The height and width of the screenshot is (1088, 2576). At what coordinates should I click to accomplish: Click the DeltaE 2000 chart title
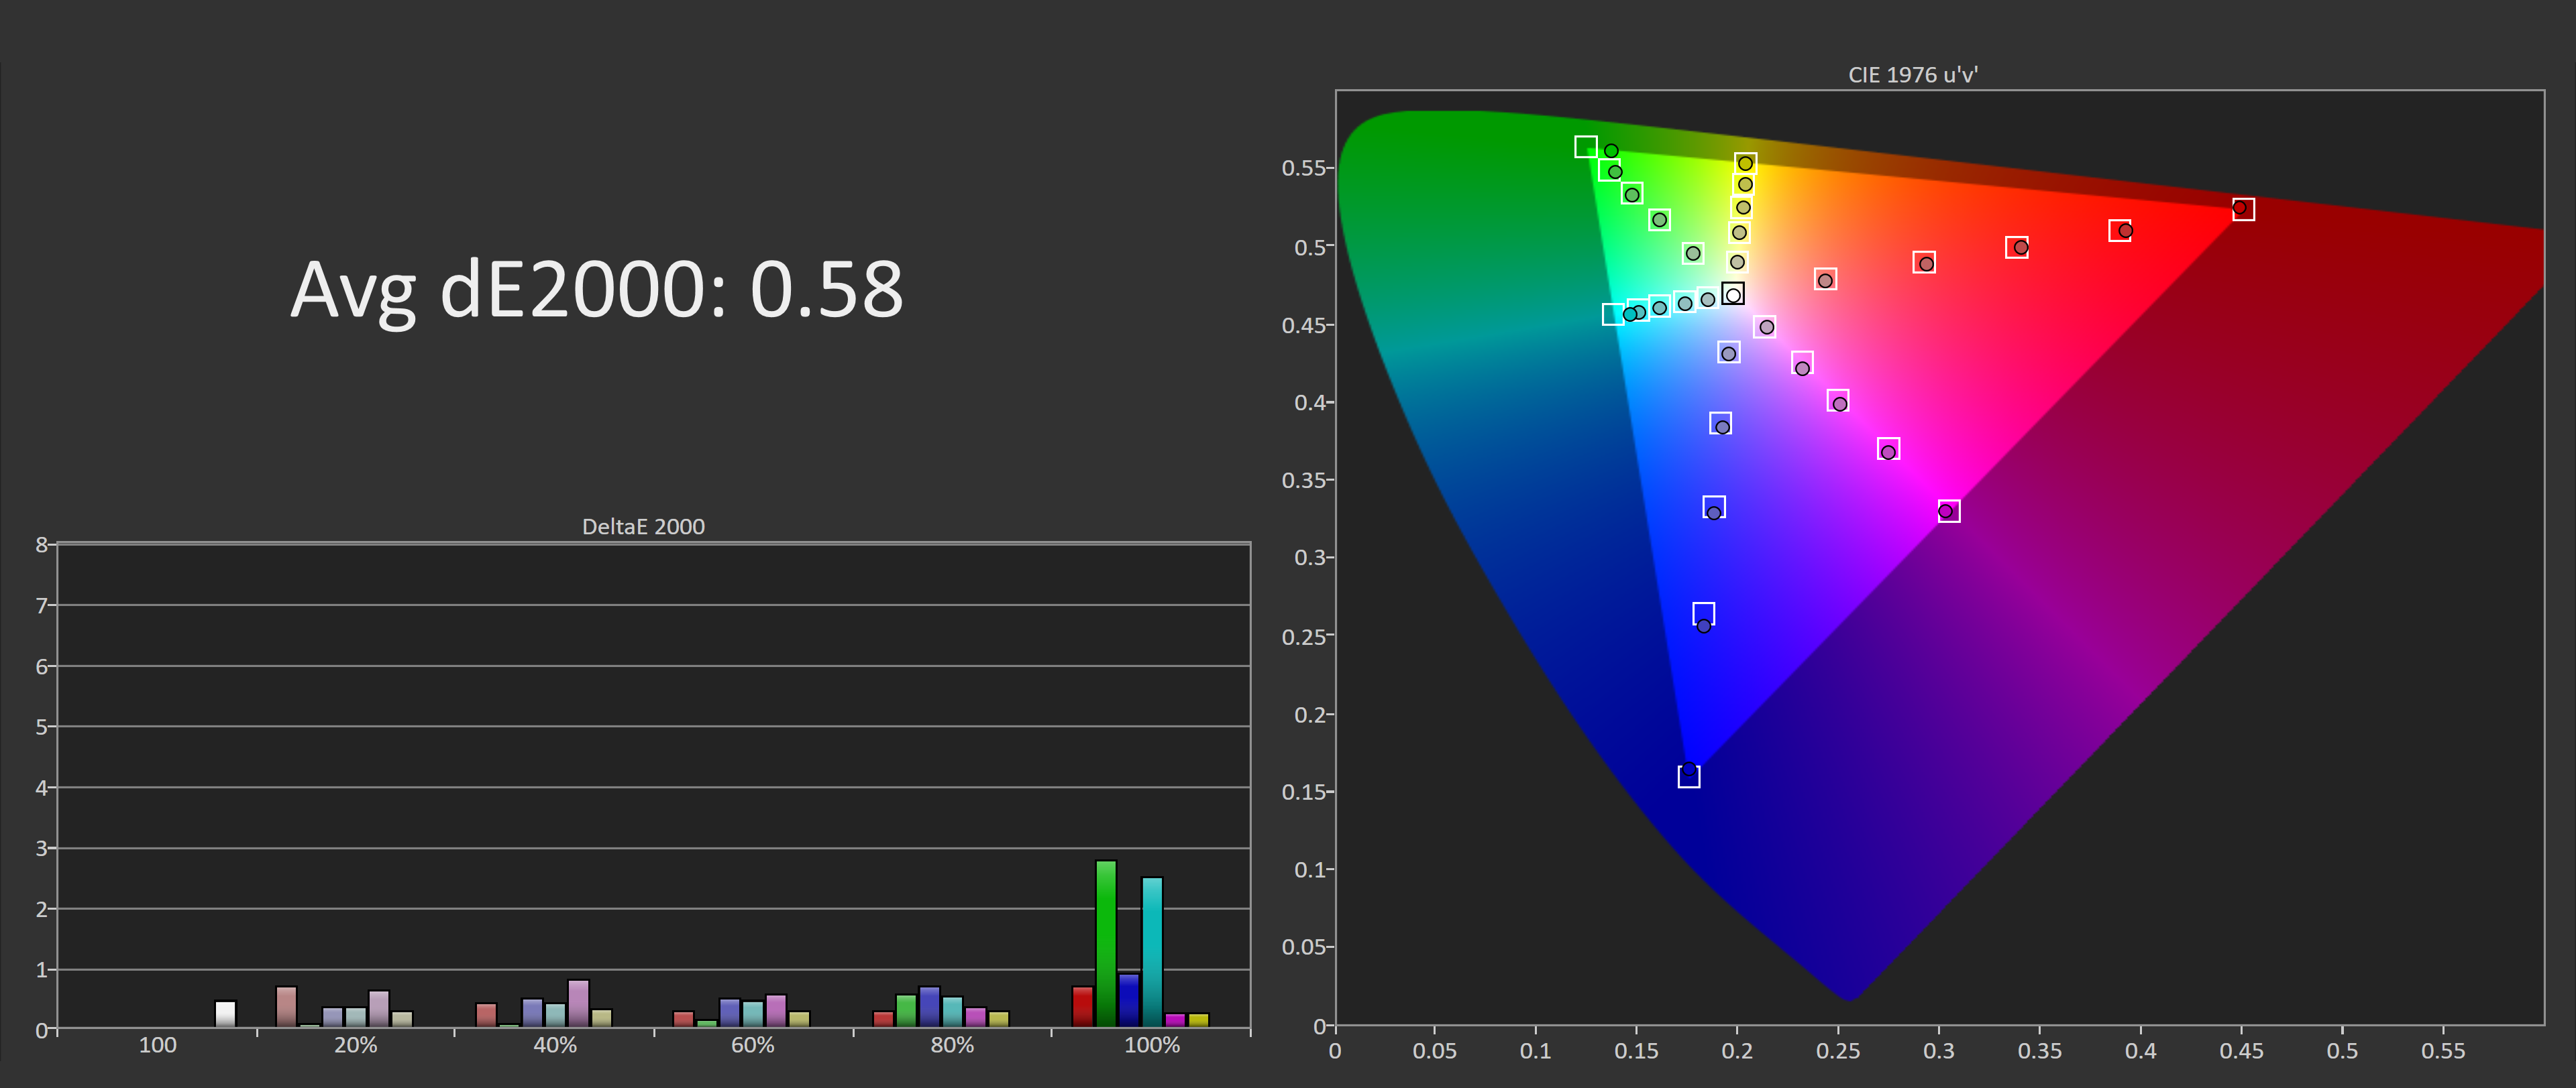[643, 526]
